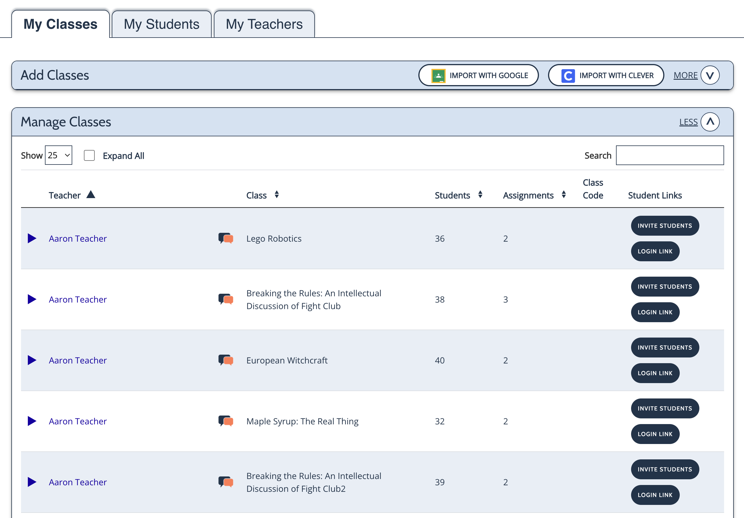
Task: Expand the Lego Robotics row triangle
Action: pyautogui.click(x=32, y=239)
